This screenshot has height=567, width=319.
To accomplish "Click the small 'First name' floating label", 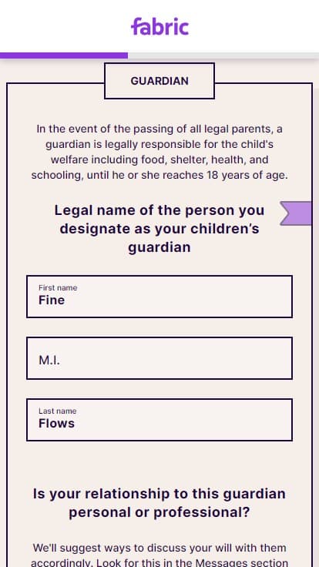I will coord(58,288).
